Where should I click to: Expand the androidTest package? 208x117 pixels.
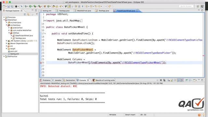pyautogui.click(x=9, y=28)
